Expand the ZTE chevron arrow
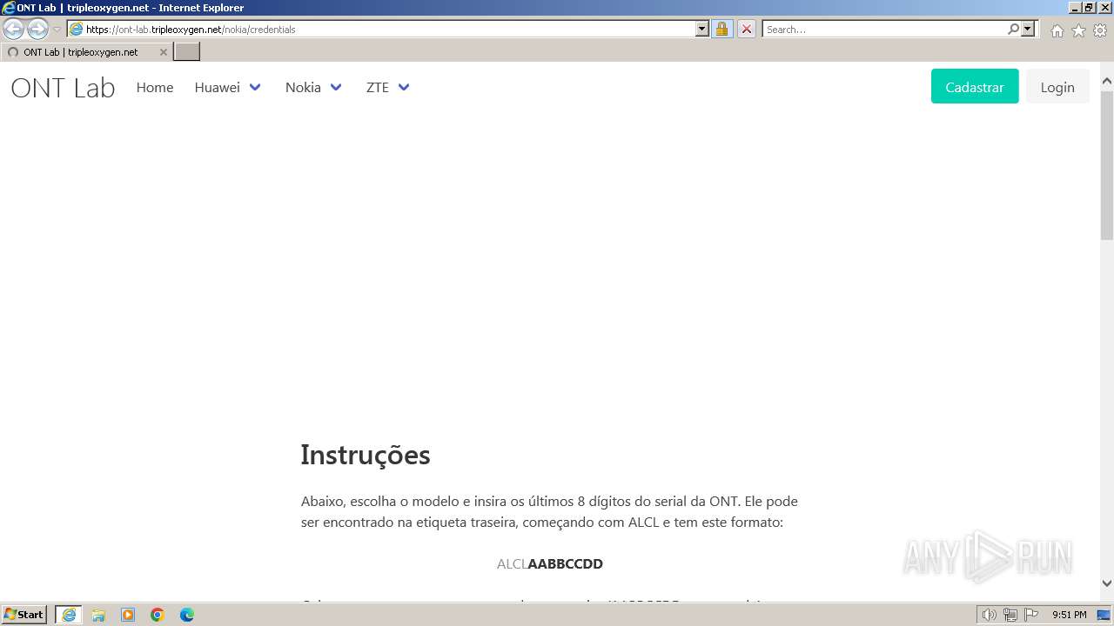 tap(404, 87)
